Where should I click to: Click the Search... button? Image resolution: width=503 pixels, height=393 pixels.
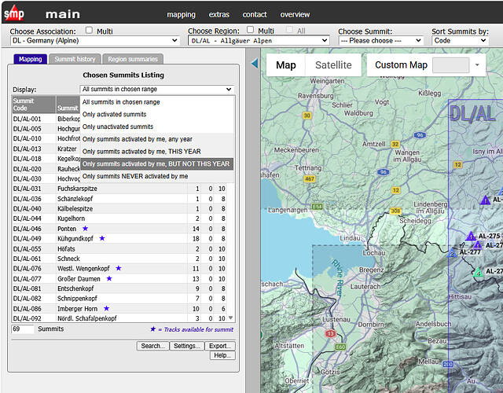(x=152, y=346)
